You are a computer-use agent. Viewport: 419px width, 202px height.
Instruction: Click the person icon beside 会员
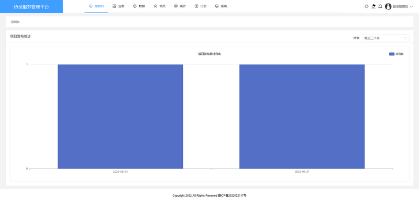[155, 6]
